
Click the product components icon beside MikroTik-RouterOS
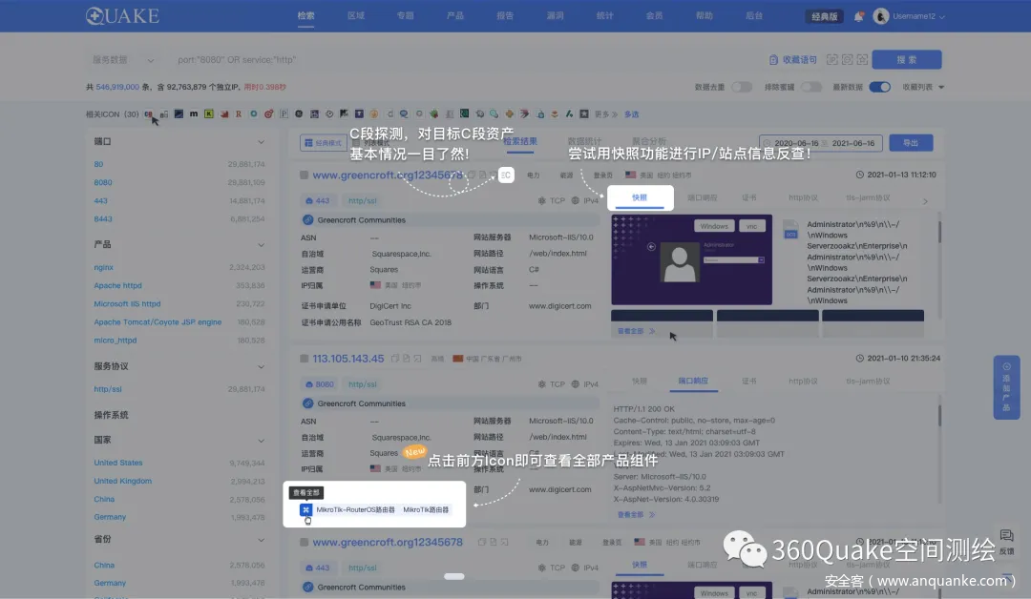(305, 510)
